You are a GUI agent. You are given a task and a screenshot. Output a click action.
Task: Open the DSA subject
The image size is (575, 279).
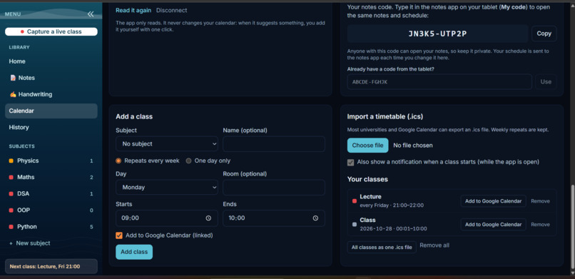pos(51,193)
